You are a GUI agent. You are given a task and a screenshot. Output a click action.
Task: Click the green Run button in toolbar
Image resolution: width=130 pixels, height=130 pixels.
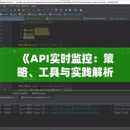coord(11,10)
